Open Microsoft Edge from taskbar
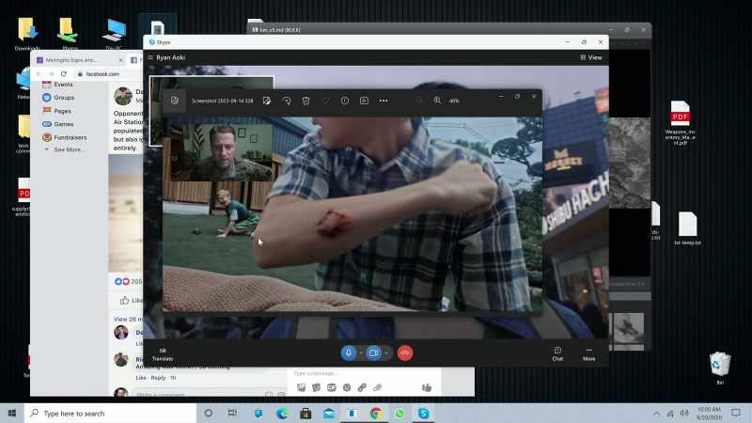 282,413
